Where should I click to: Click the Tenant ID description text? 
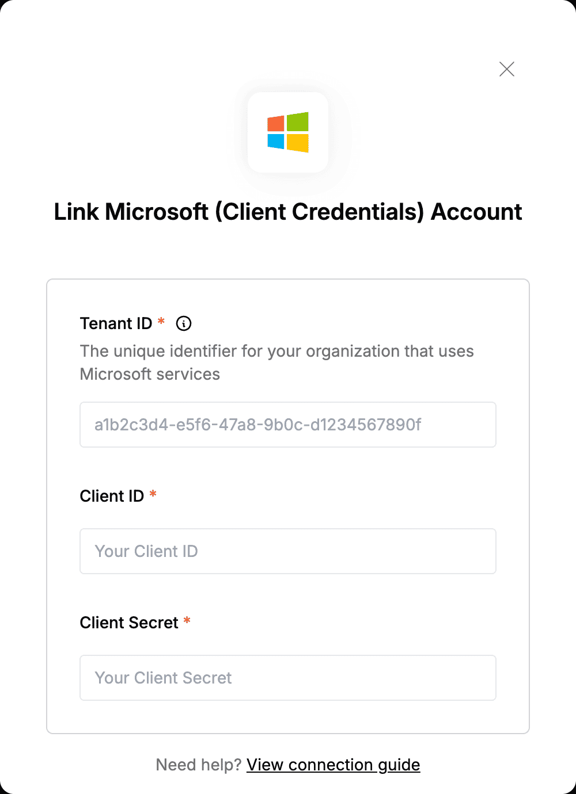point(276,362)
